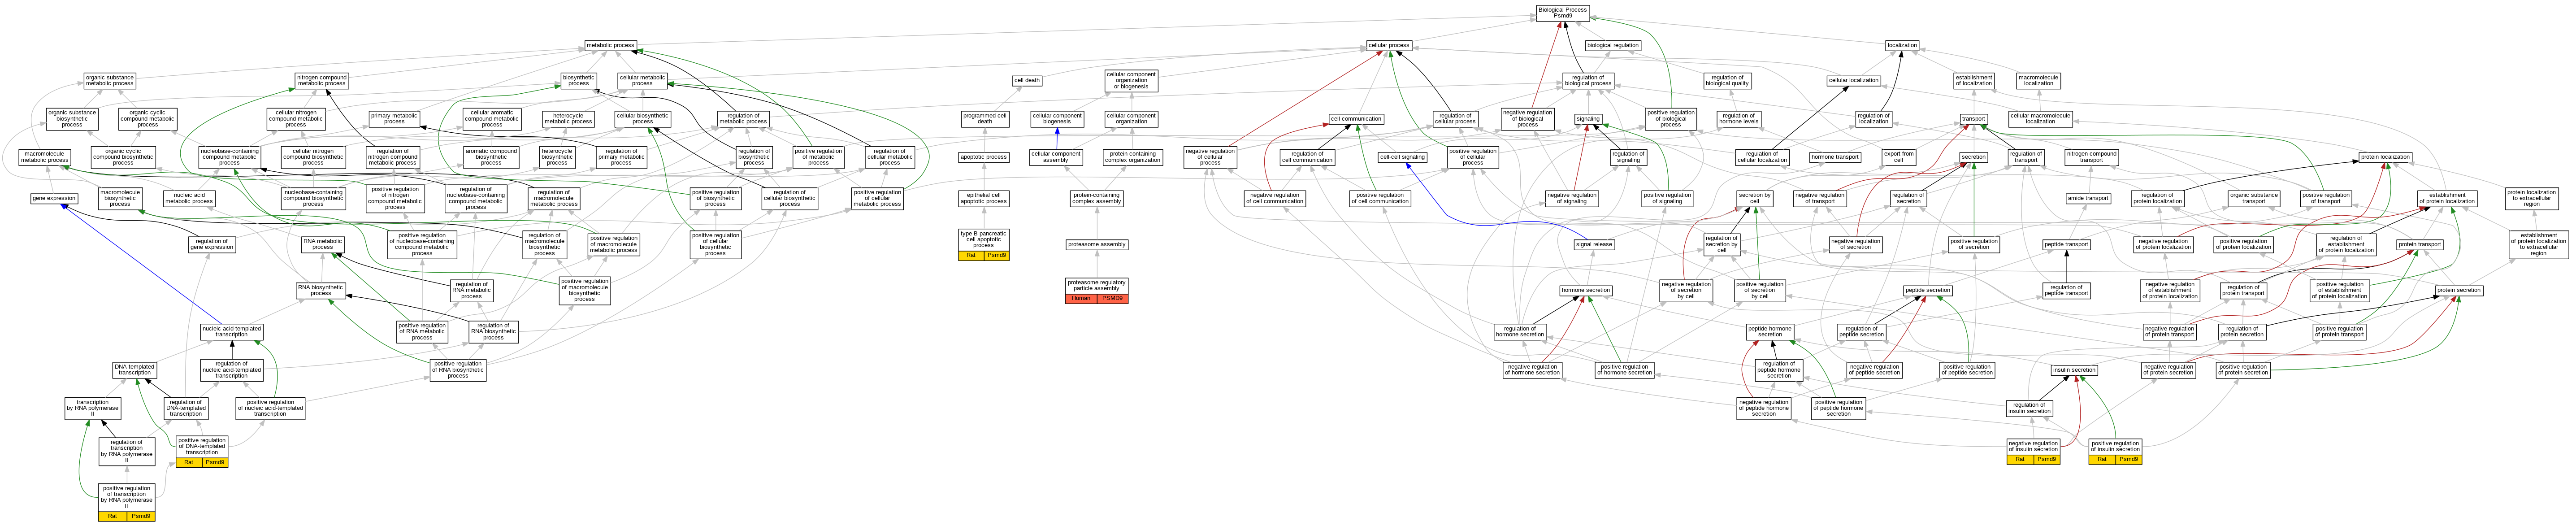
Task: Click the 'programmed cell death' node
Action: click(985, 119)
